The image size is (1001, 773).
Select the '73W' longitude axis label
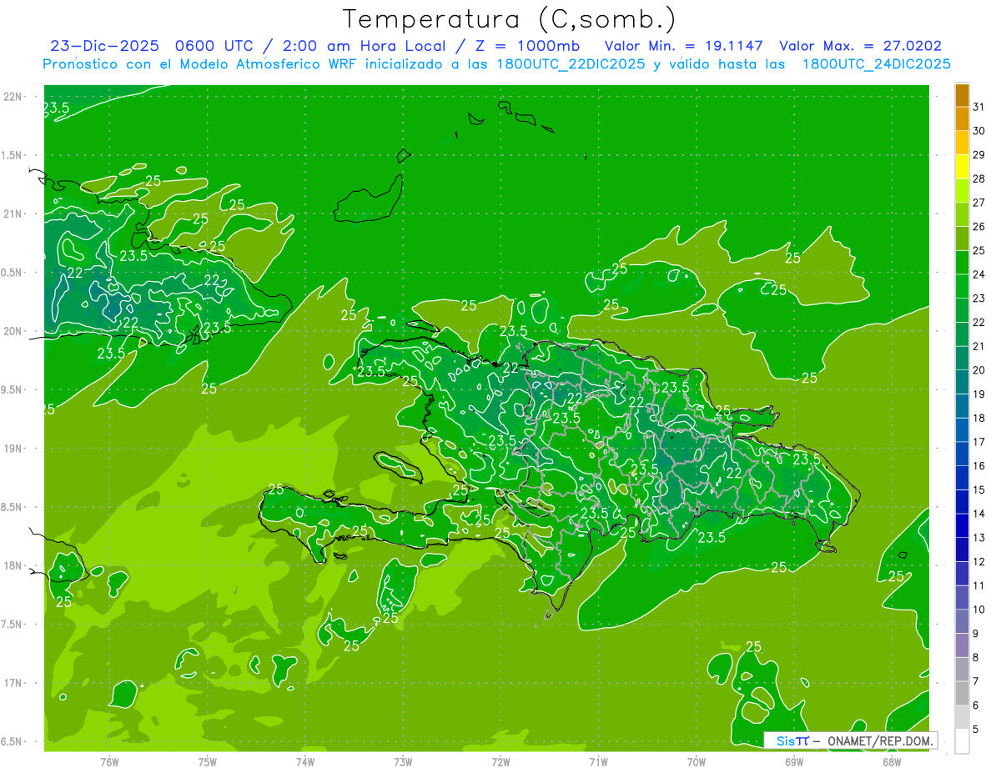[x=403, y=760]
